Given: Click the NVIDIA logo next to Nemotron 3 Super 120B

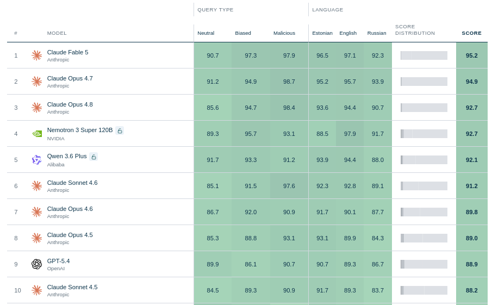Looking at the screenshot, I should 37,134.
